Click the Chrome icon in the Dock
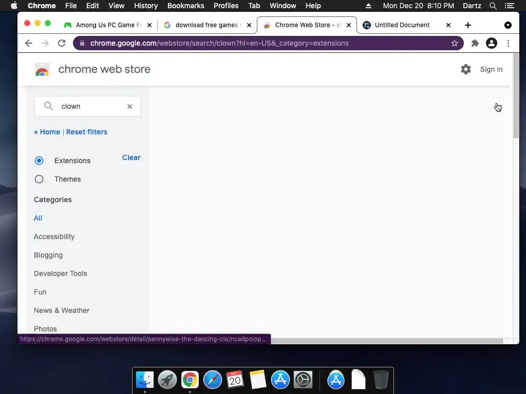The image size is (526, 394). (190, 380)
